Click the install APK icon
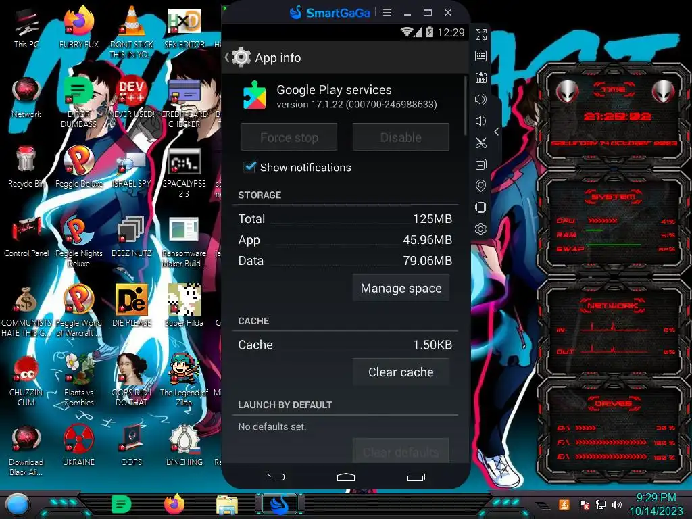 point(481,78)
